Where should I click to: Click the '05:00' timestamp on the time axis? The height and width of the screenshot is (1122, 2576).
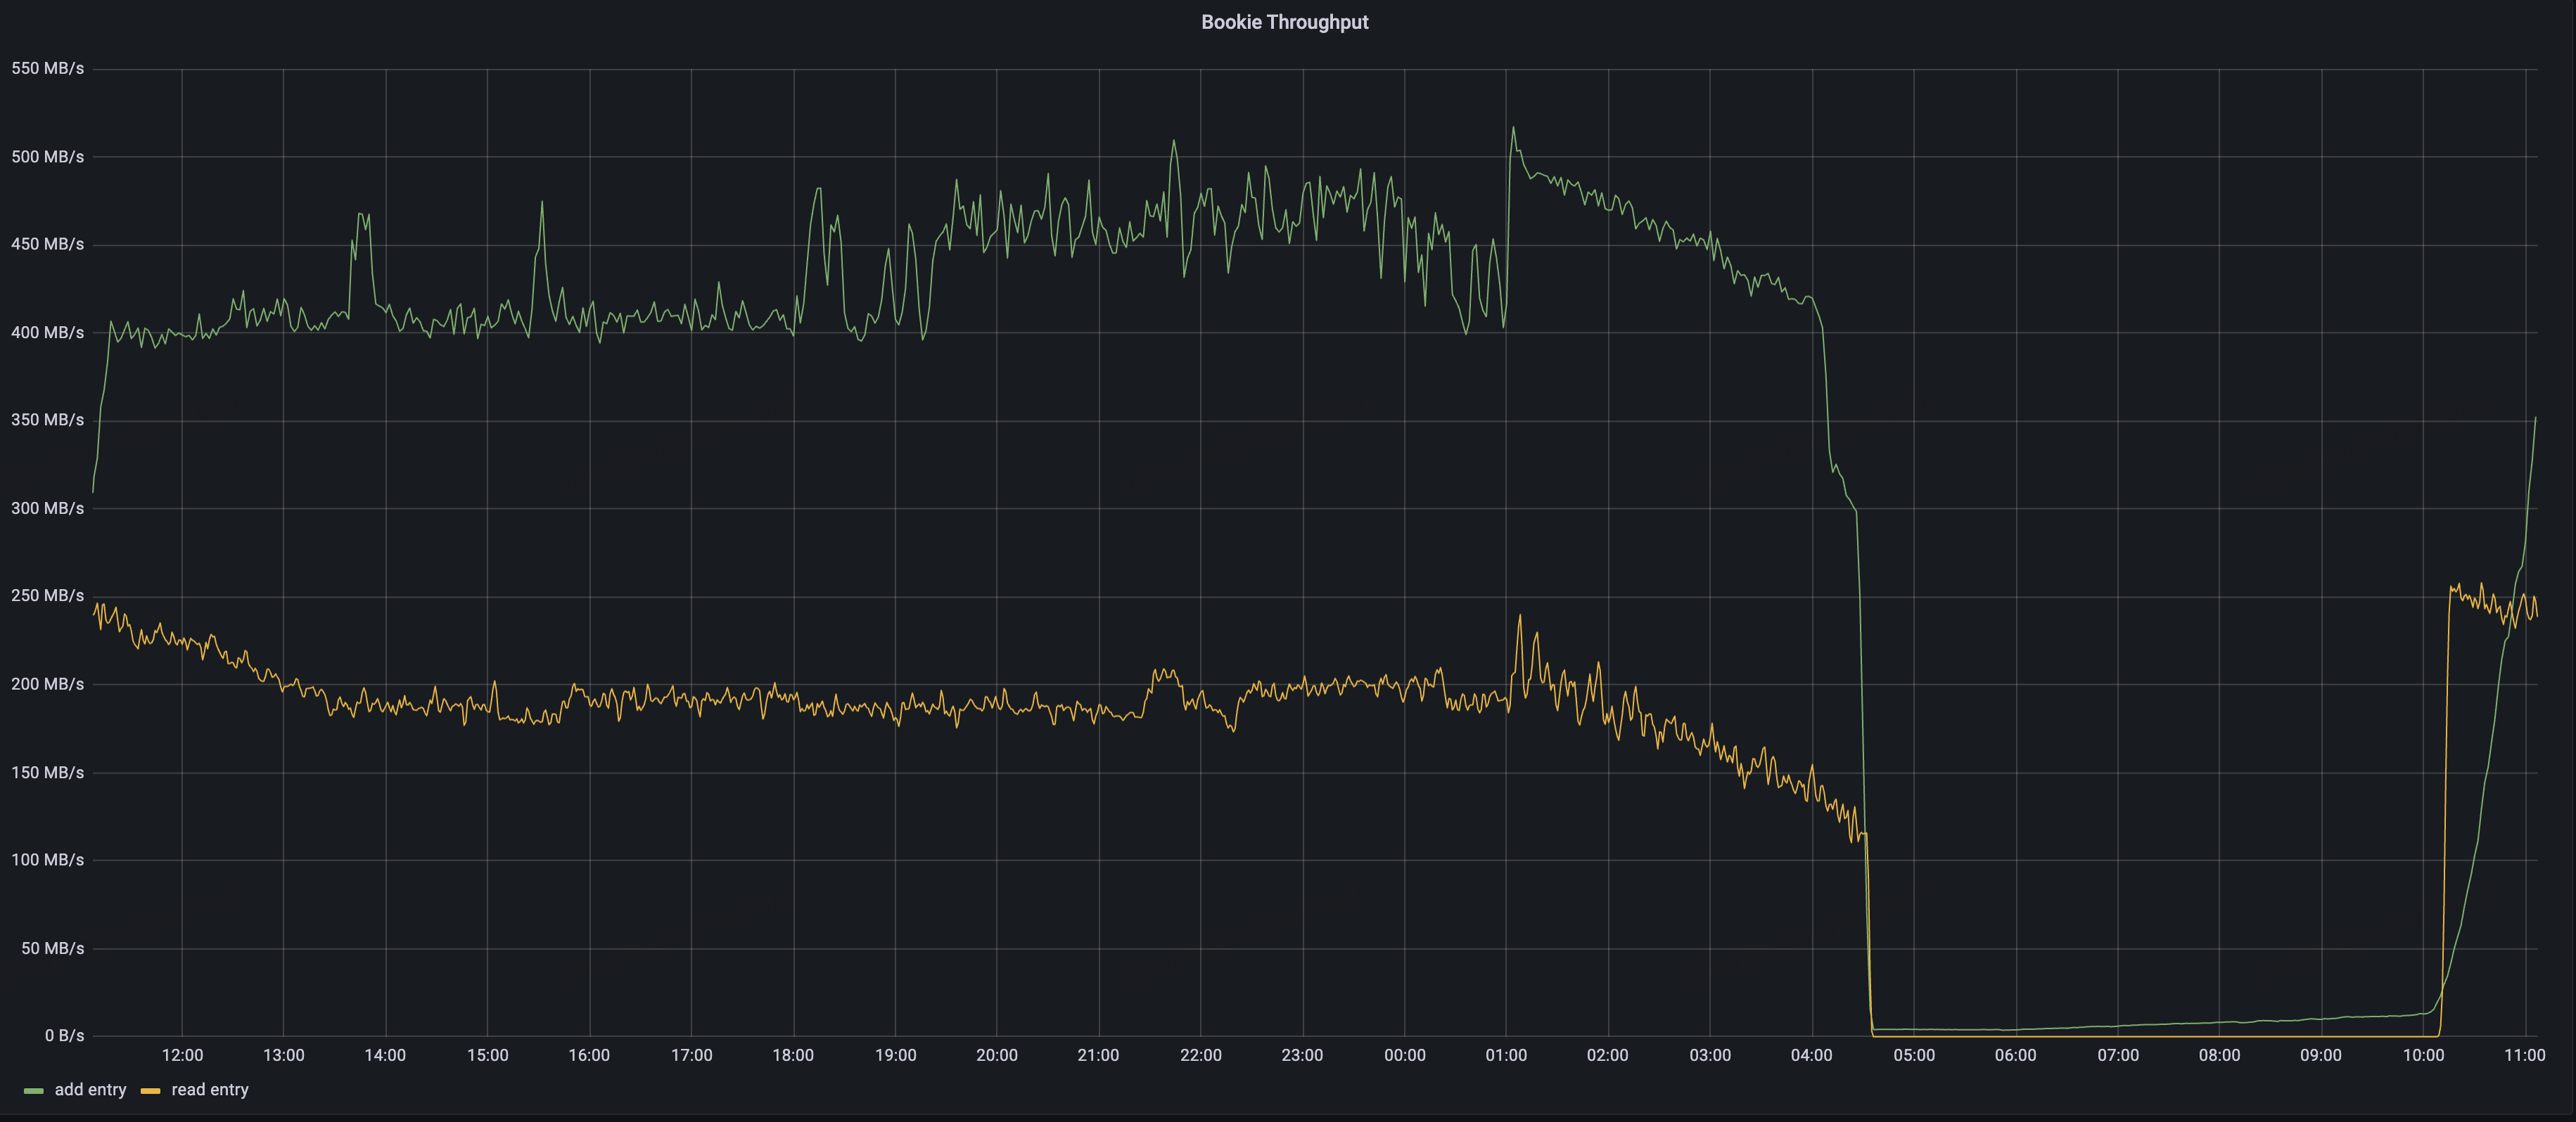coord(1916,1055)
